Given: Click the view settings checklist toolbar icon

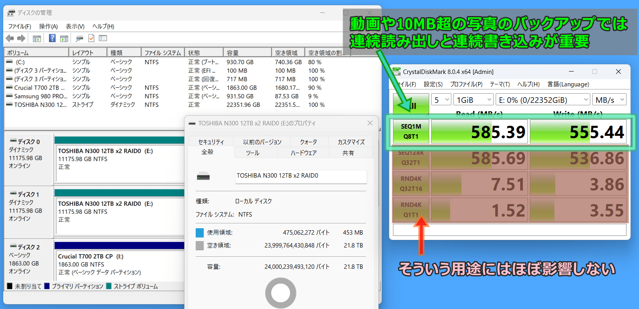Looking at the screenshot, I should coord(103,38).
